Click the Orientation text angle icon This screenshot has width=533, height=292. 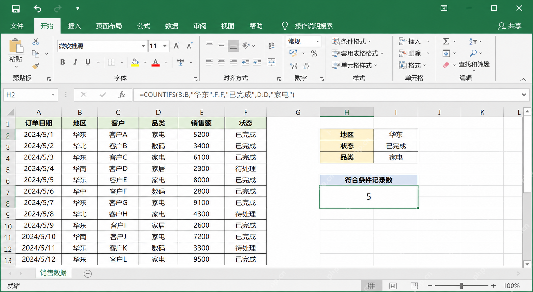[x=246, y=46]
